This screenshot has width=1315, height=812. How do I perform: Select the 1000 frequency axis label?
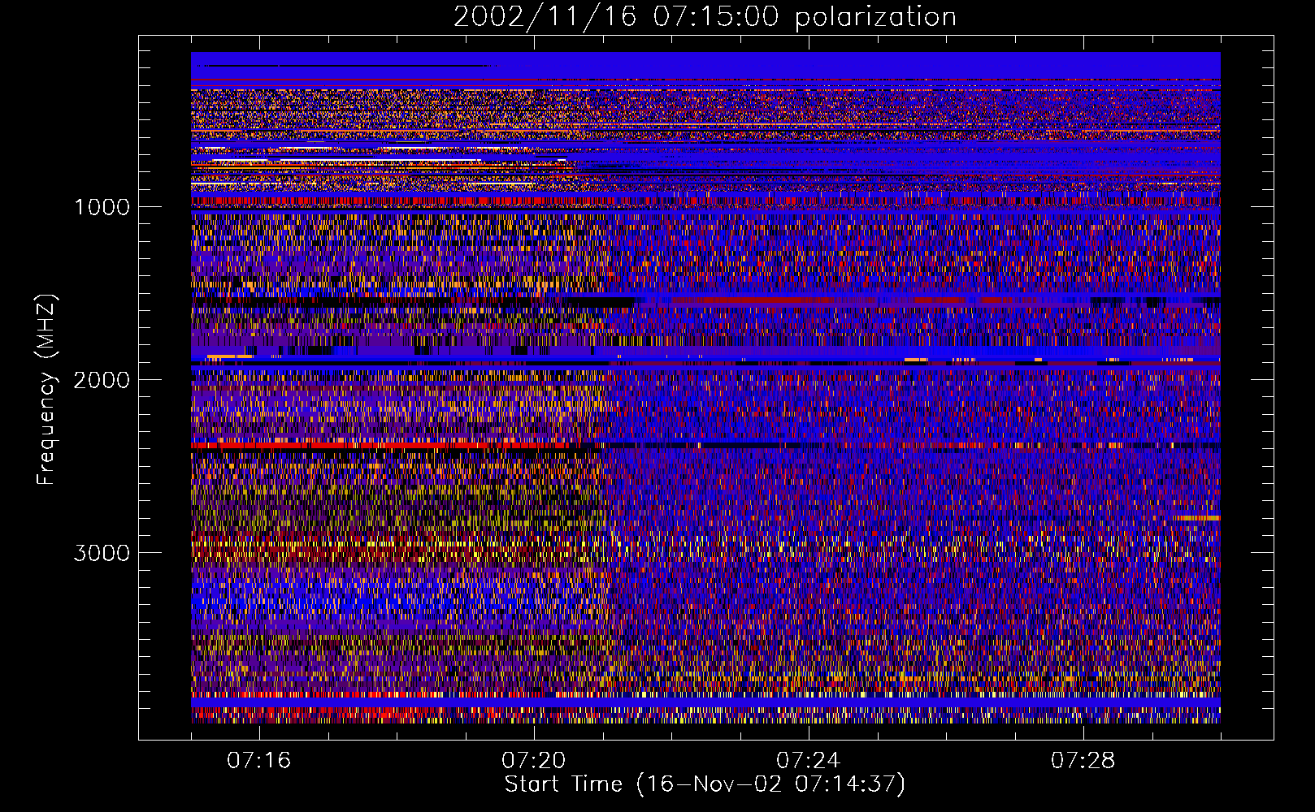coord(102,207)
